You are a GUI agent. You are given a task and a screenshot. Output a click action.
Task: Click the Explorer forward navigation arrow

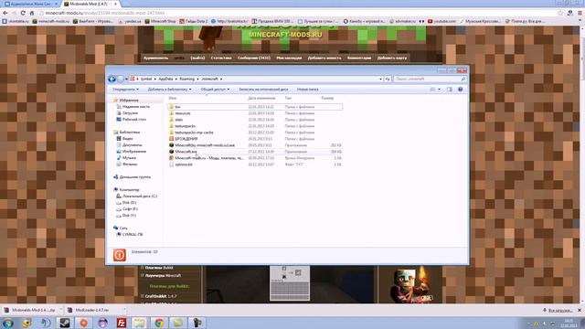[x=120, y=79]
